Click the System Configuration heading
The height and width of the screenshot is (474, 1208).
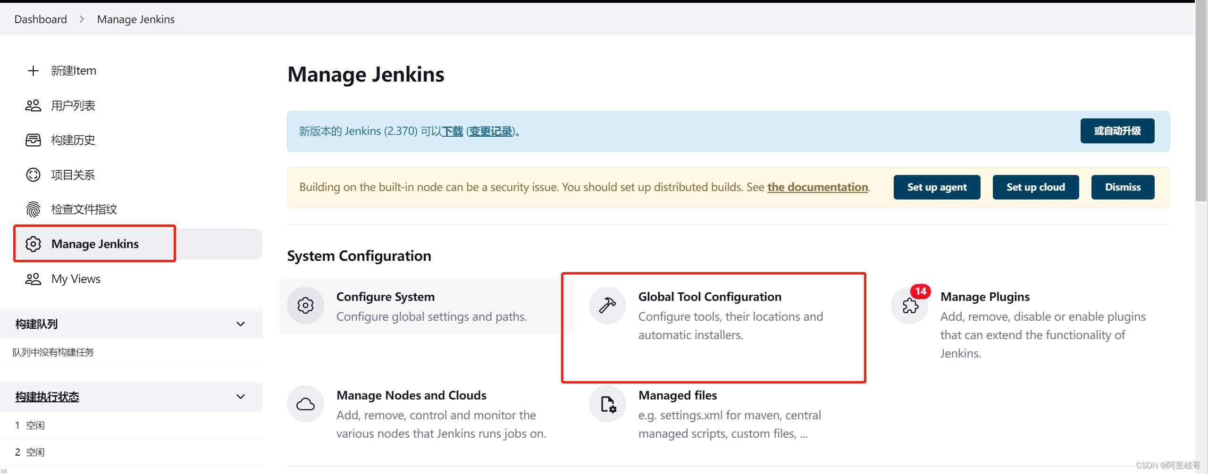359,256
